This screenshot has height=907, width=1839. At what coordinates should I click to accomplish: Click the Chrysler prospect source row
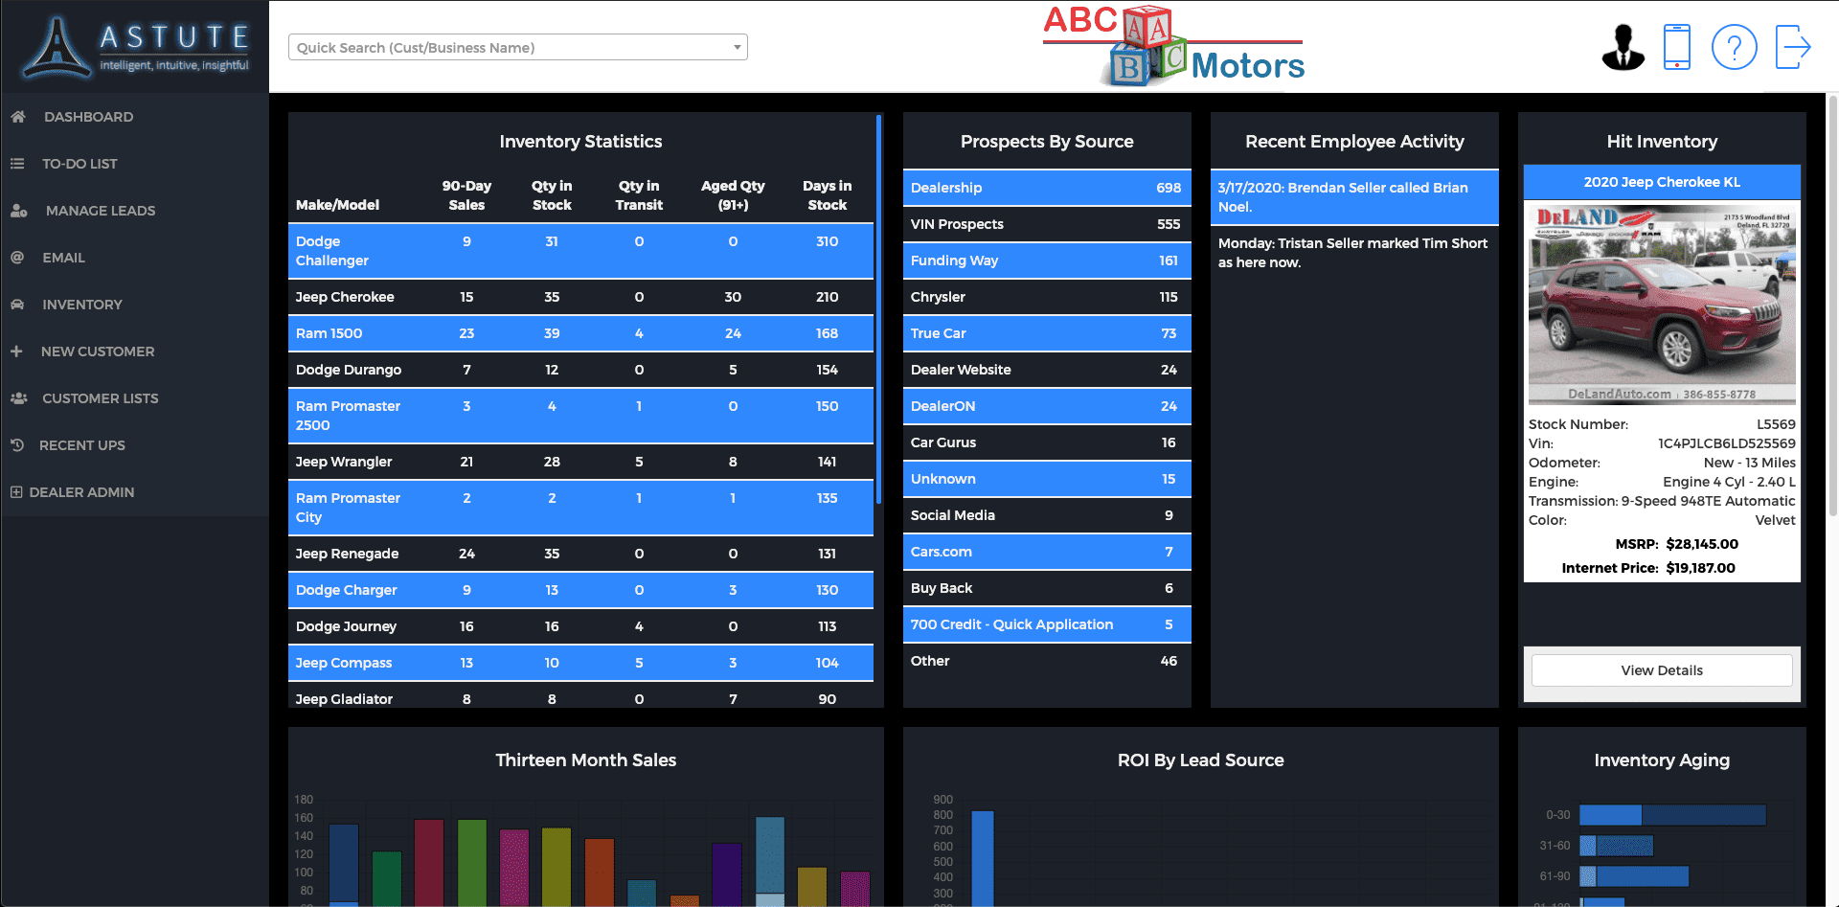tap(1047, 297)
